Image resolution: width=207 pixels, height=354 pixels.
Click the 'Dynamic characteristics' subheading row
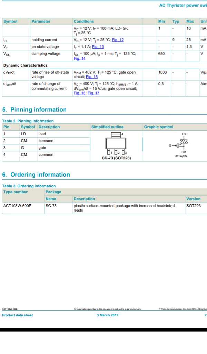[x=25, y=65]
